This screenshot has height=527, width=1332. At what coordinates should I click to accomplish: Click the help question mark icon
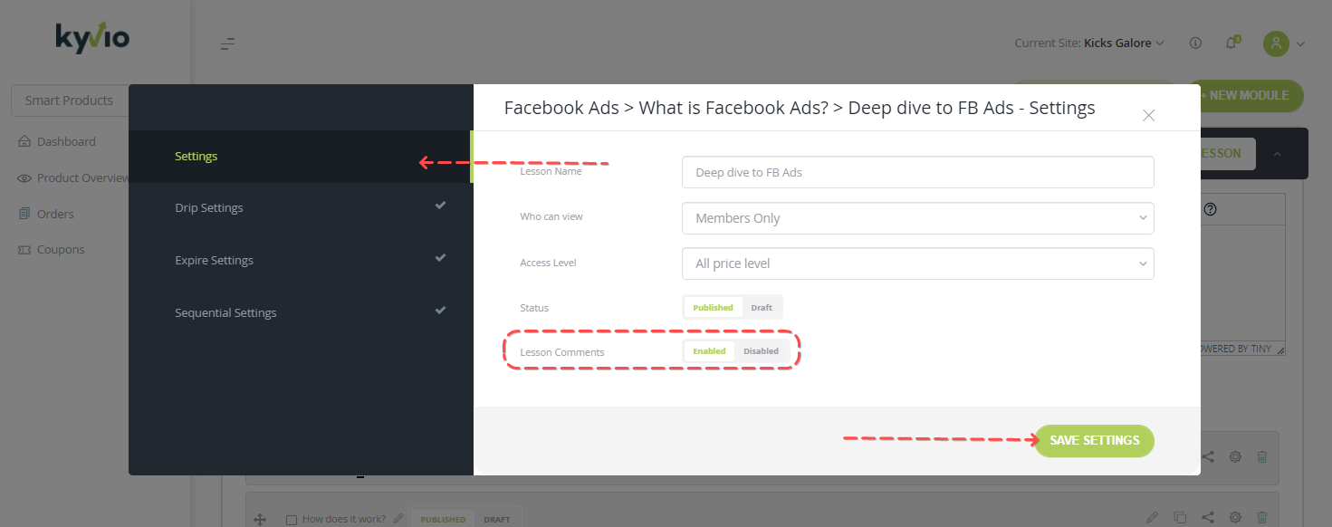1210,209
